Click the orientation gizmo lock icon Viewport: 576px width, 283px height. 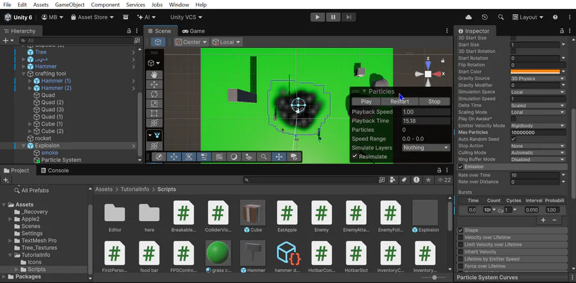[x=443, y=61]
